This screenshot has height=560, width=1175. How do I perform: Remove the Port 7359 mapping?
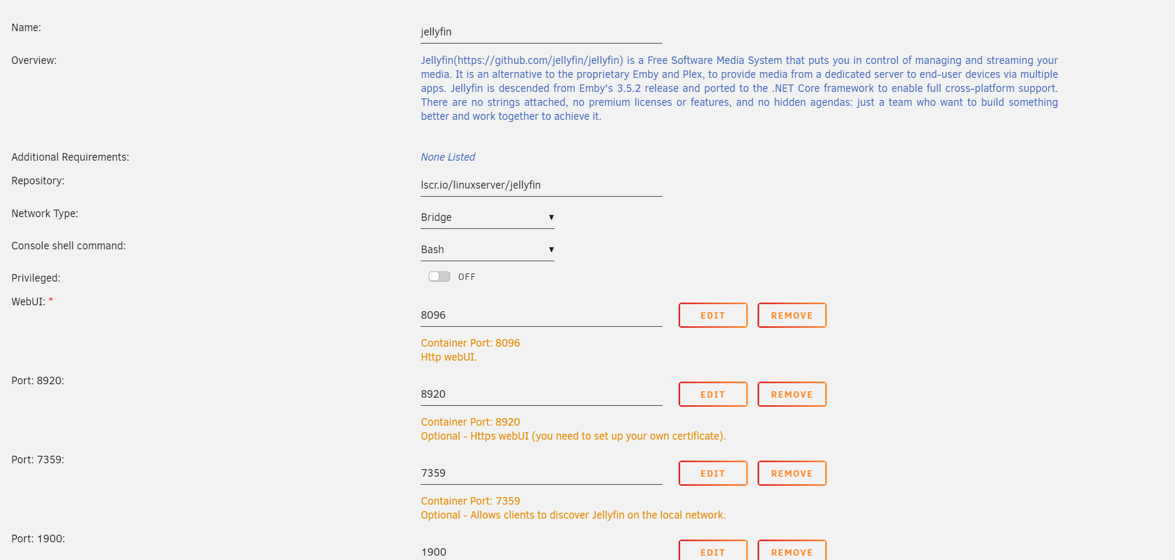(791, 473)
